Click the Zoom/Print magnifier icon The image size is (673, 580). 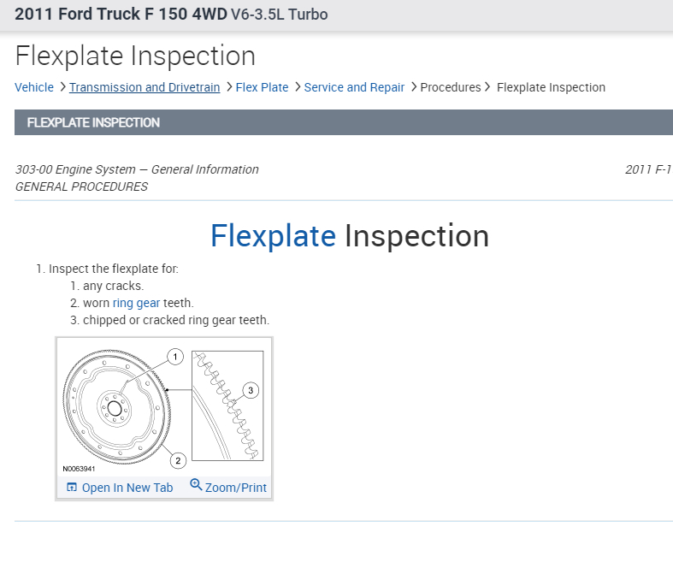pos(196,485)
